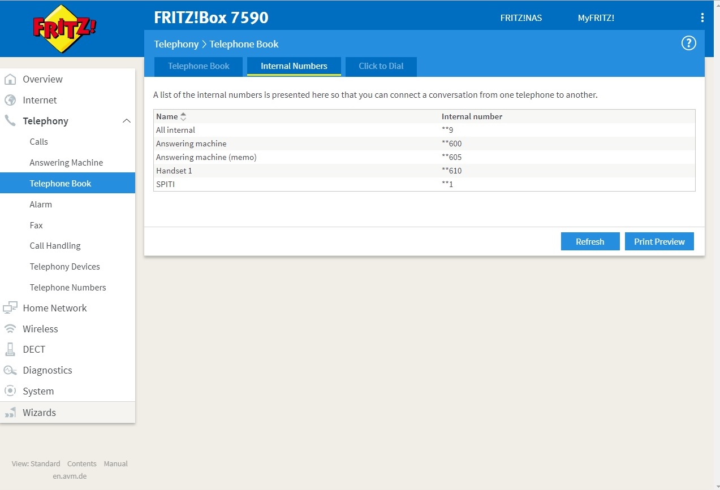
Task: Open the Telephone Numbers submenu item
Action: pyautogui.click(x=68, y=288)
